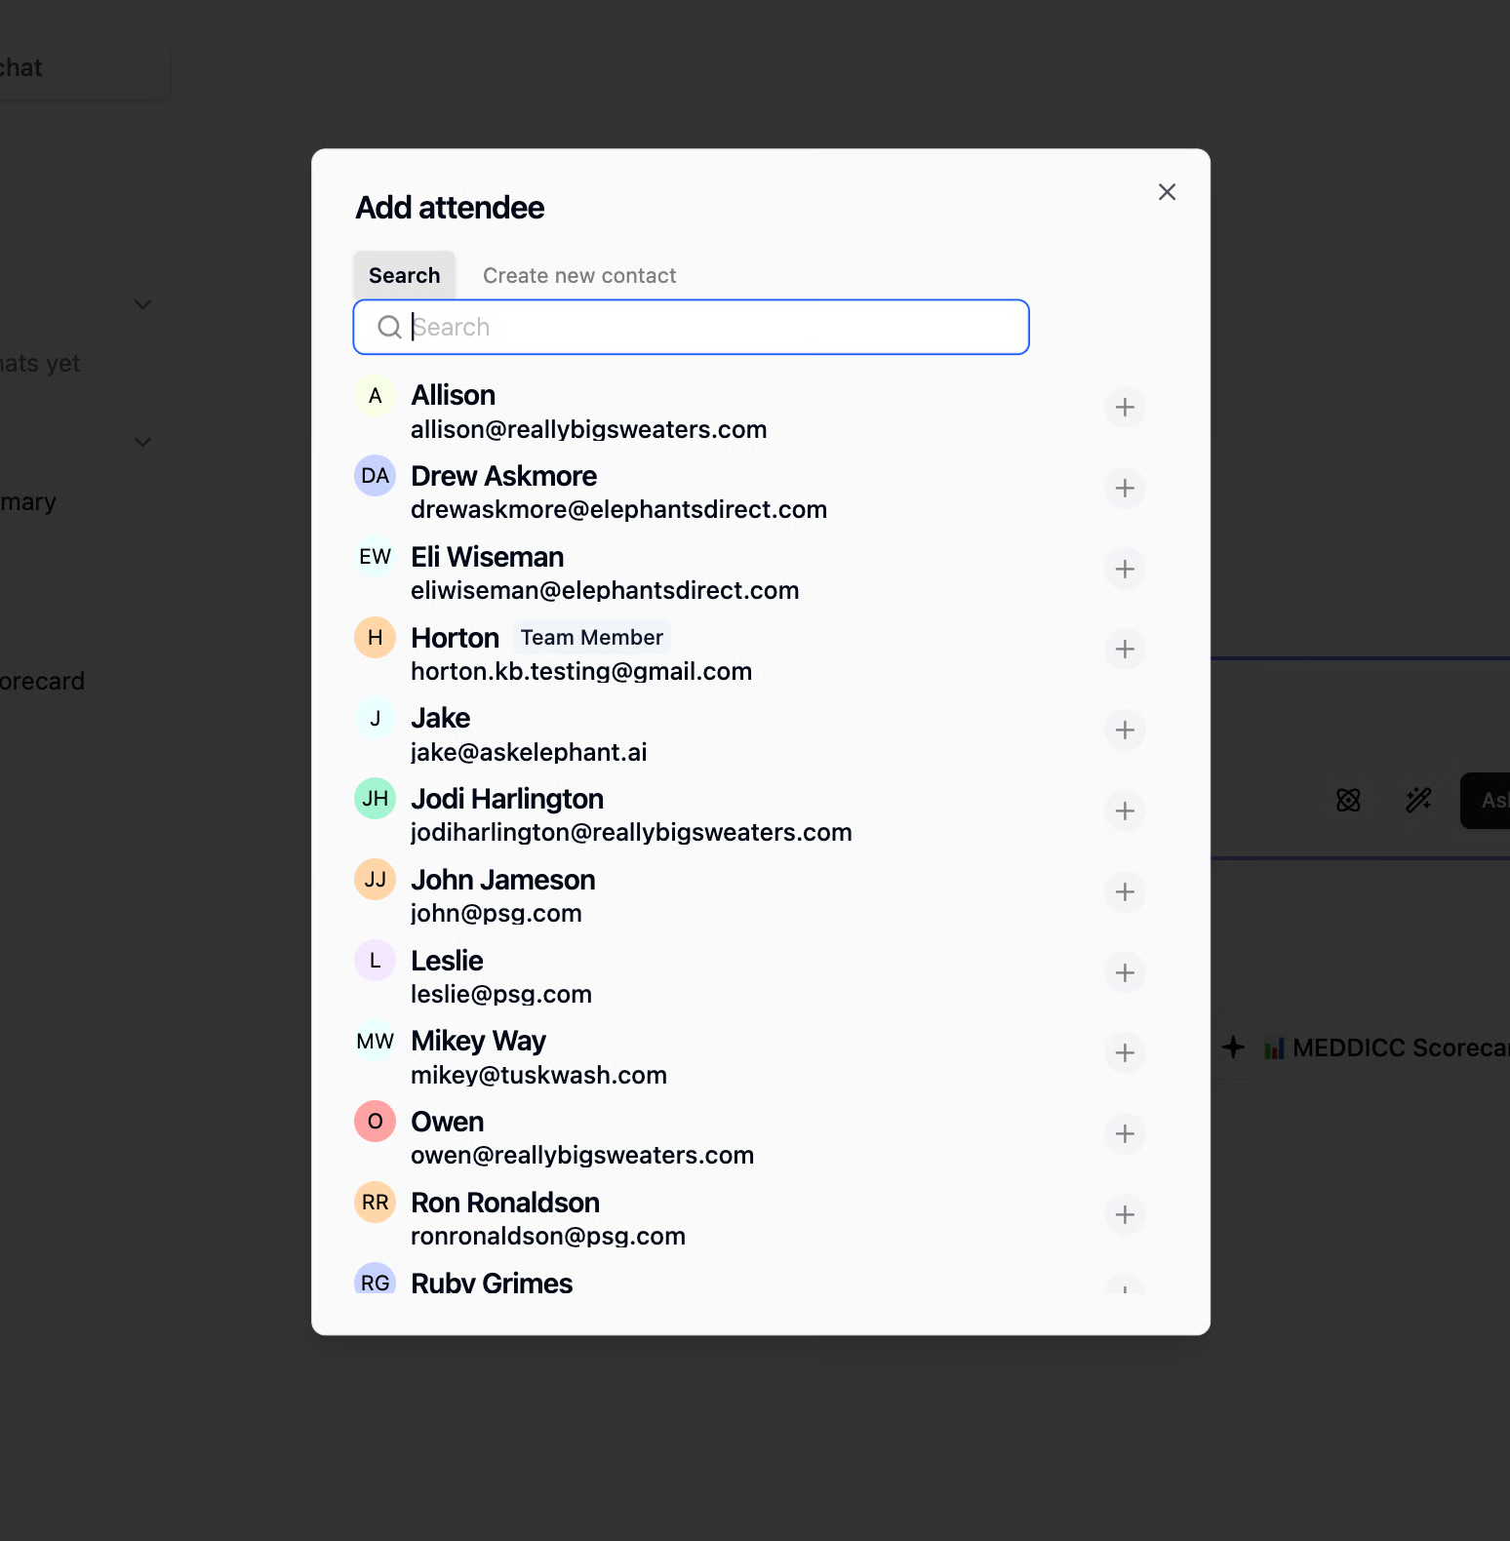Screen dimensions: 1510x1541
Task: Click Horton's H avatar
Action: pyautogui.click(x=375, y=638)
